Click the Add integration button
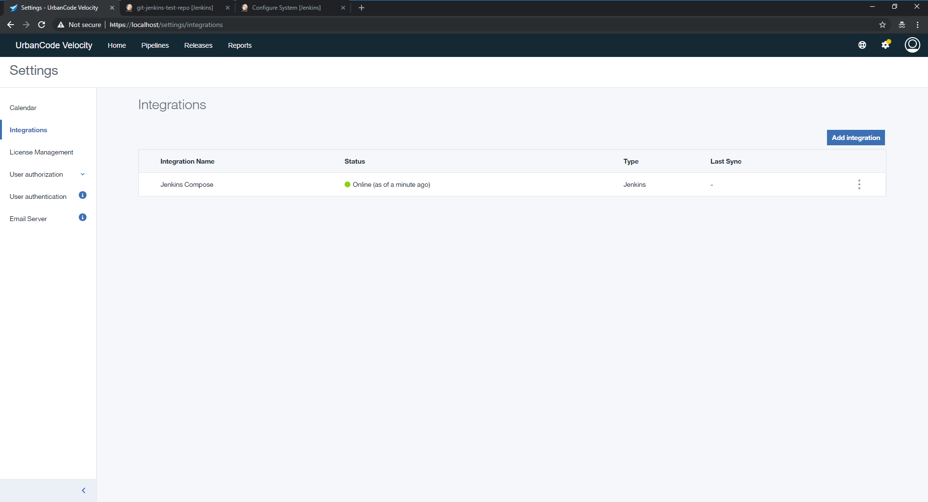Screen dimensions: 928x502 pos(855,137)
